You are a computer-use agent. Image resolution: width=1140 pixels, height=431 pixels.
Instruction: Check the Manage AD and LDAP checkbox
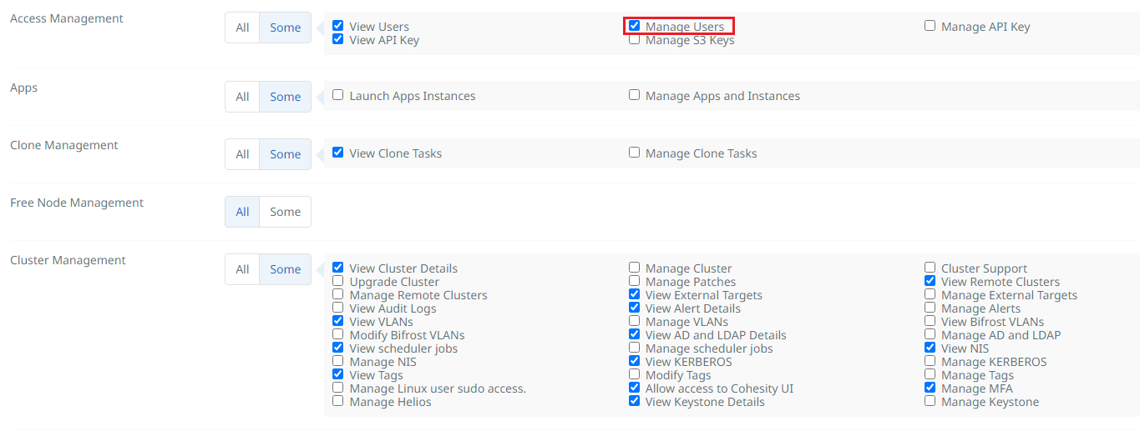(x=930, y=334)
